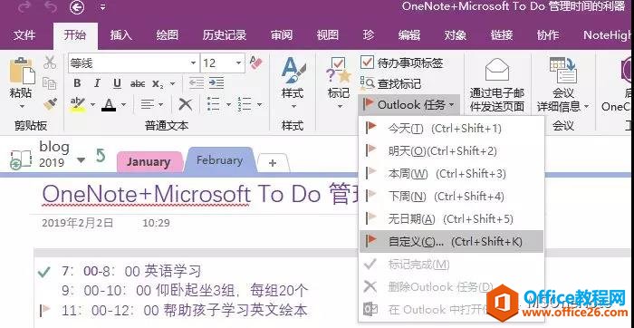Toggle Strikethrough abc formatting
This screenshot has height=328, width=634.
(138, 83)
